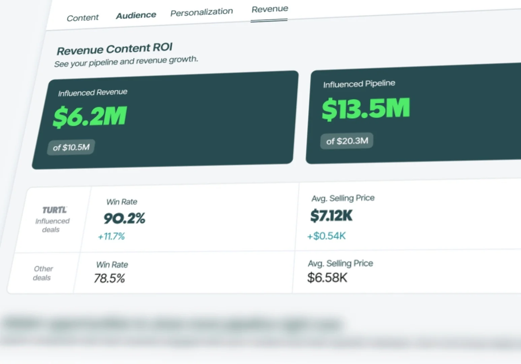Click the Influenced Revenue card label
The width and height of the screenshot is (521, 364).
(93, 92)
